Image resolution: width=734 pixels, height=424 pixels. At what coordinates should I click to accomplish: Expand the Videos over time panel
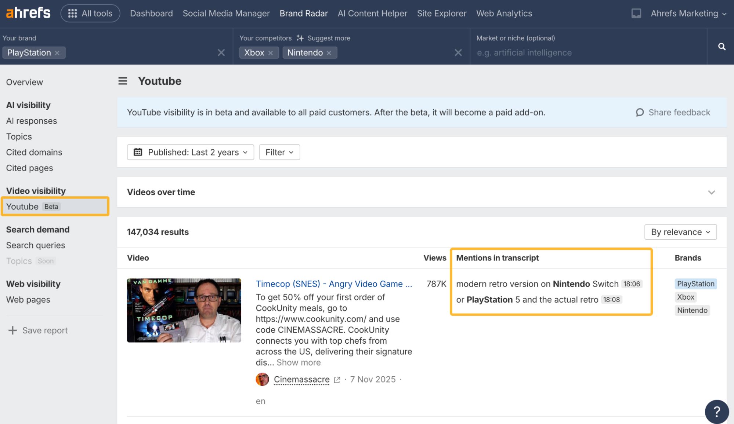click(711, 192)
